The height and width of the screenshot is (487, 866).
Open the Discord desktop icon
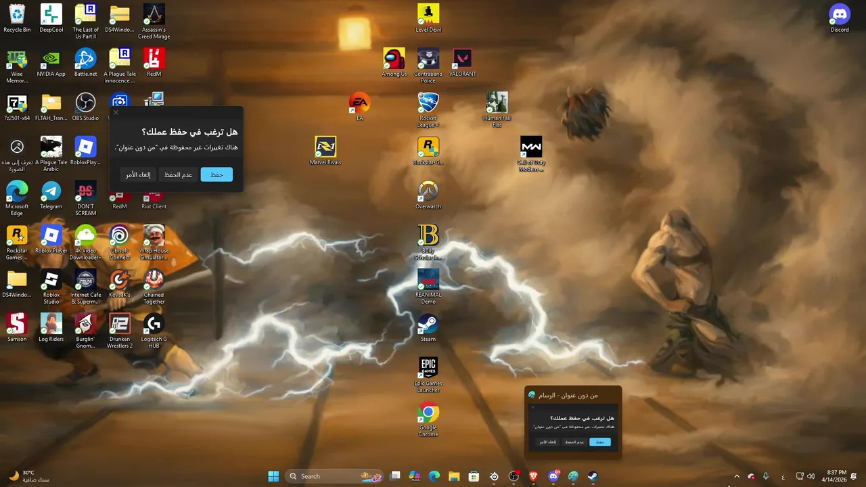point(840,18)
